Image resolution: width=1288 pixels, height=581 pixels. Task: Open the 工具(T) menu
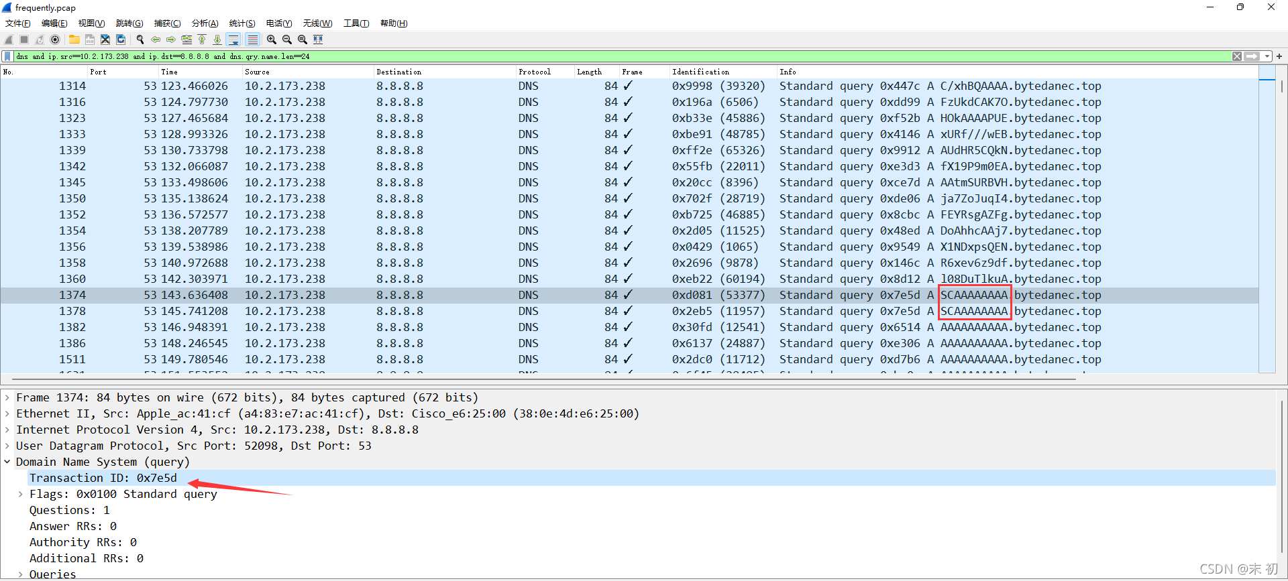356,23
